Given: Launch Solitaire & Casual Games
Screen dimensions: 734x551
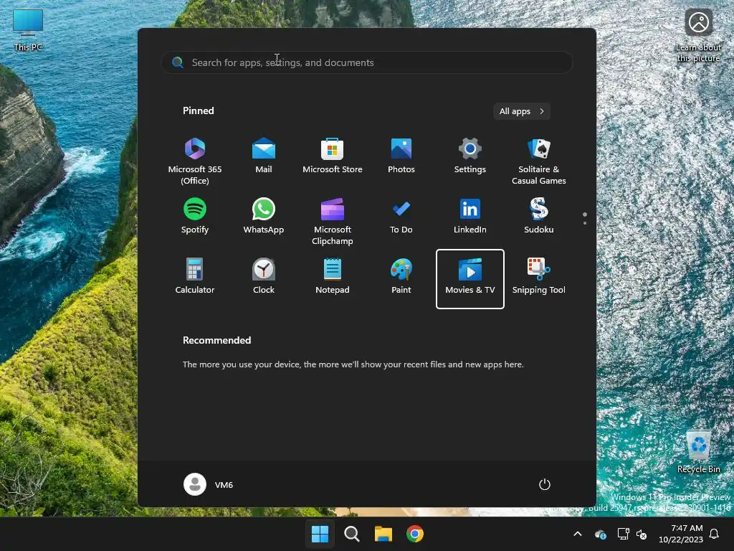Looking at the screenshot, I should pos(539,161).
